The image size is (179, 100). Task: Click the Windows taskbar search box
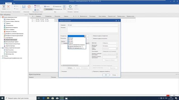pyautogui.click(x=20, y=98)
